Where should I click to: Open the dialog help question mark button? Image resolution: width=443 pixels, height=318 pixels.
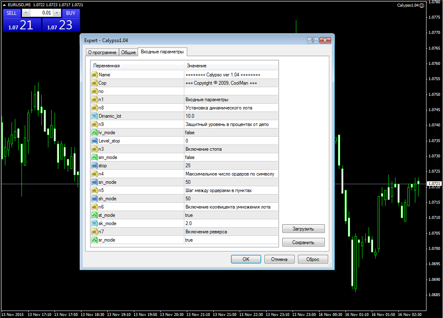point(311,40)
